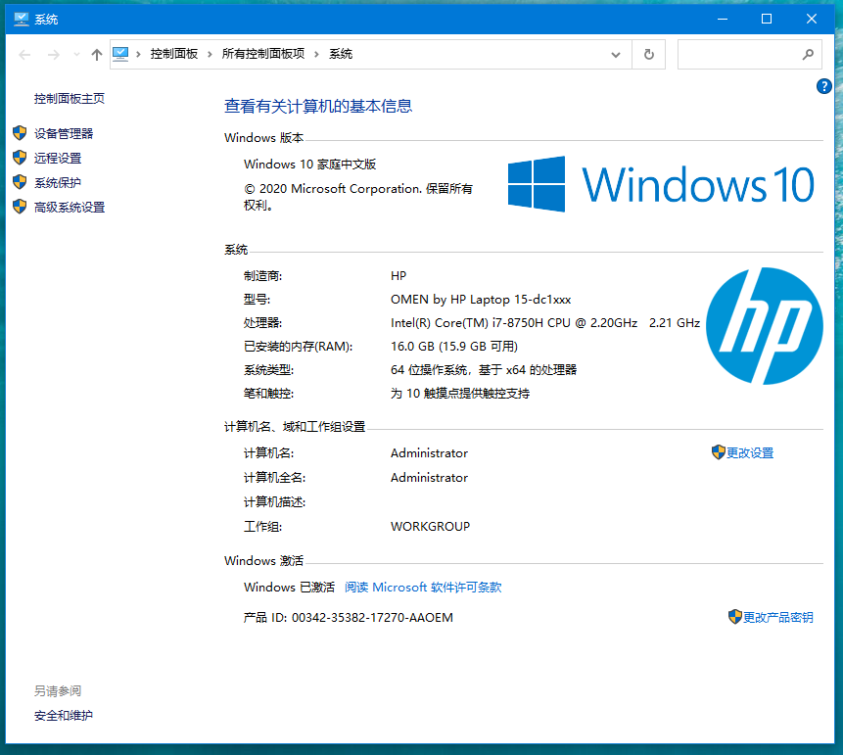The height and width of the screenshot is (755, 843).
Task: Open 阅读 Microsoft 软件许可条款 link
Action: [x=423, y=588]
